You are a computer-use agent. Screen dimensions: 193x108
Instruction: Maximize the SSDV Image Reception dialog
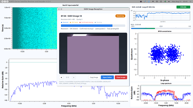point(61,9)
